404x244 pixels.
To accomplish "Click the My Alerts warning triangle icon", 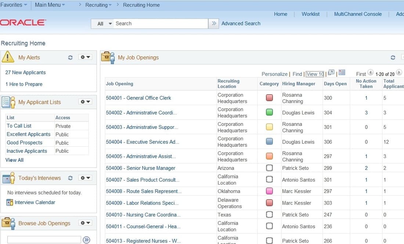I will tap(8, 57).
